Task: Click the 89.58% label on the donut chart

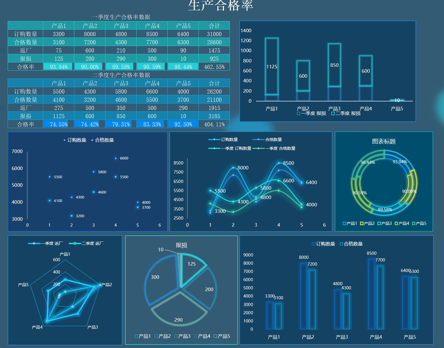Action: click(x=385, y=210)
